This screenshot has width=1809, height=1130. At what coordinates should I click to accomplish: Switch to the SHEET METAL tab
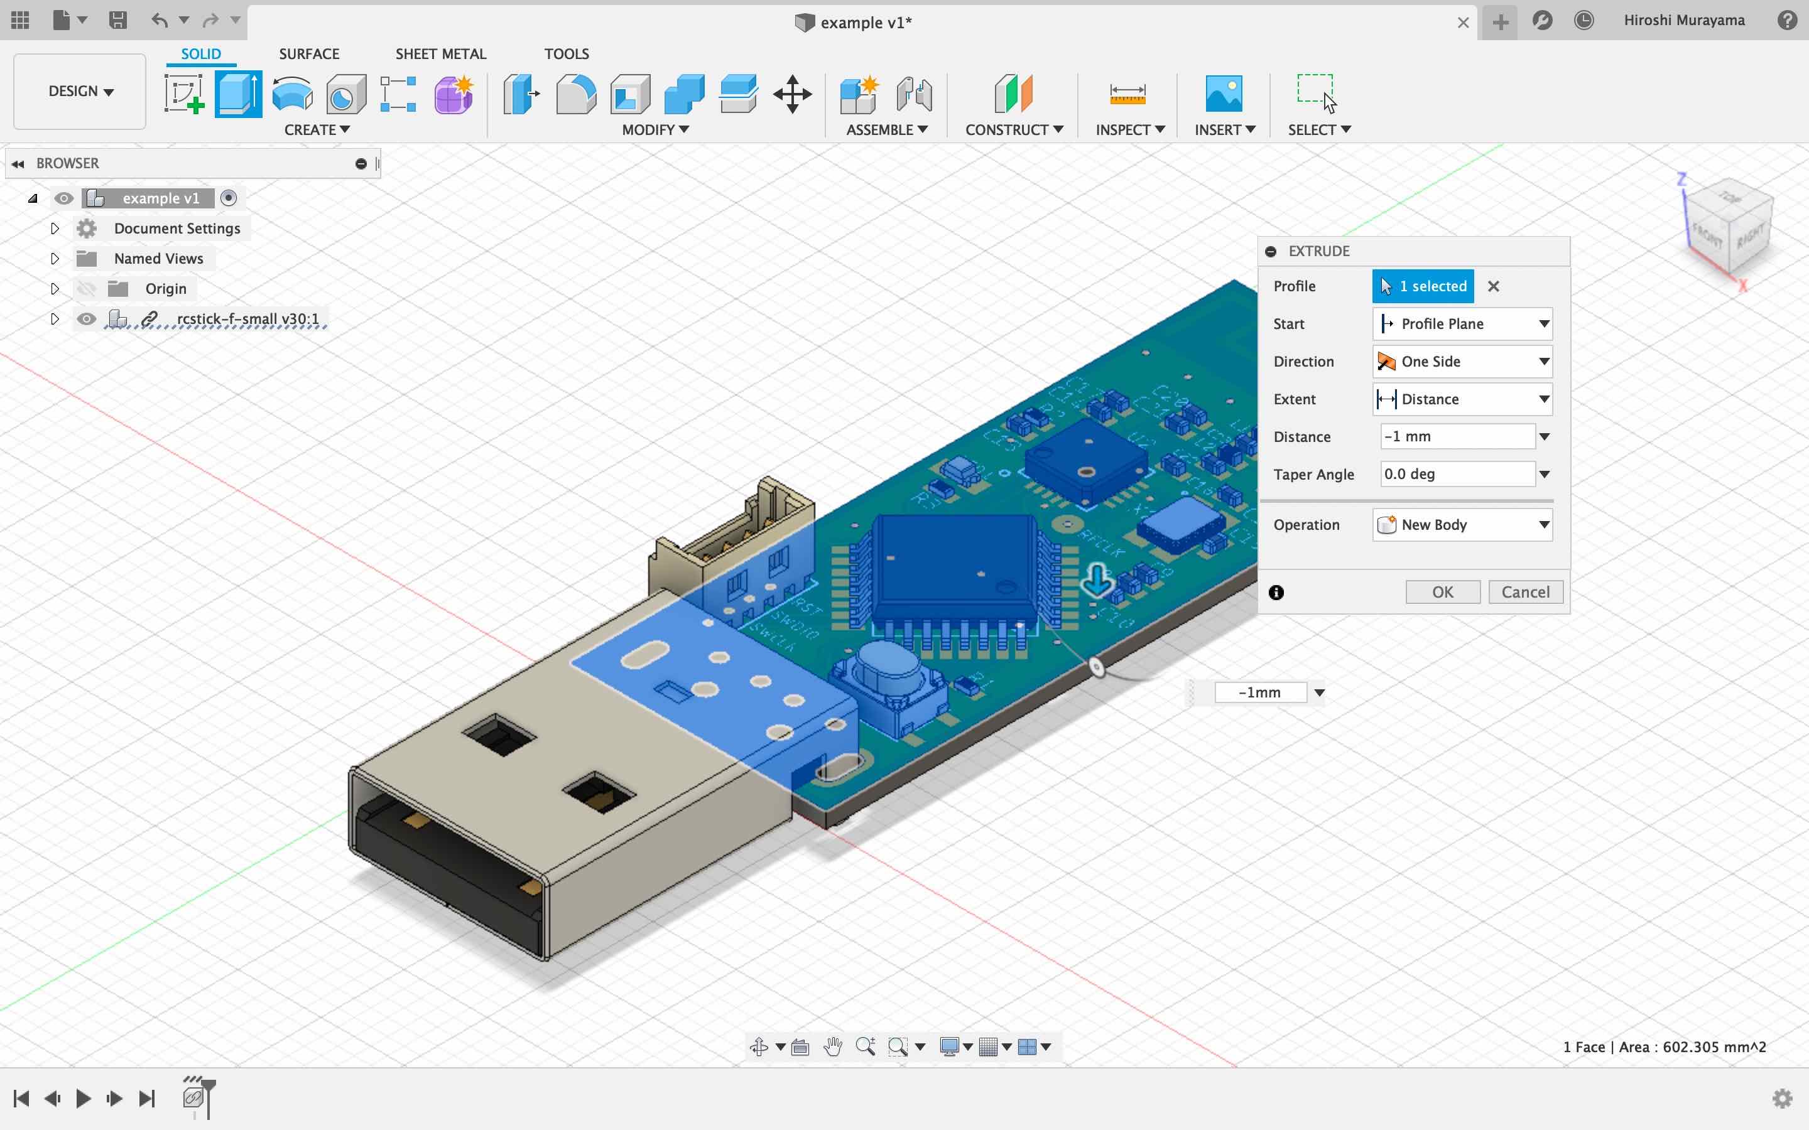[440, 54]
